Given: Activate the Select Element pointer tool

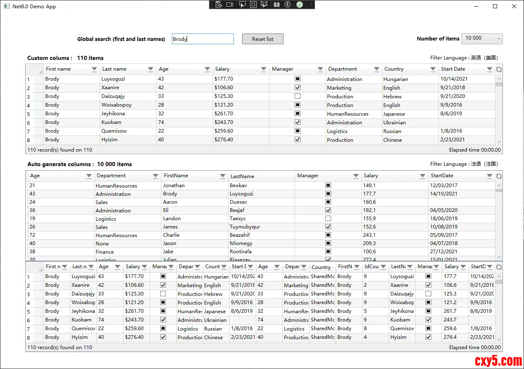Looking at the screenshot, I should click(x=242, y=5).
